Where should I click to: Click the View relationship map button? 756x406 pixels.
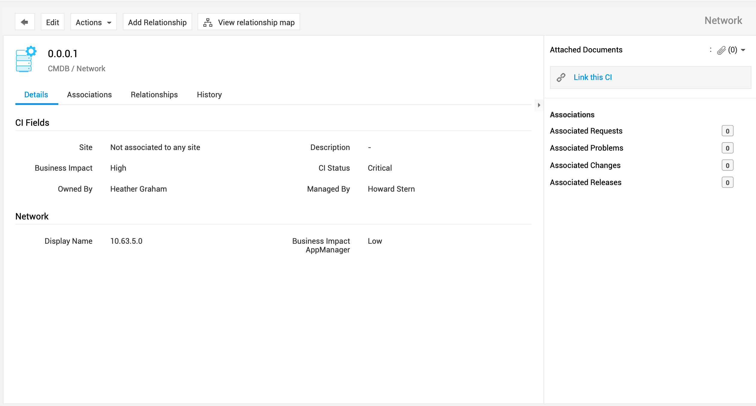[249, 22]
